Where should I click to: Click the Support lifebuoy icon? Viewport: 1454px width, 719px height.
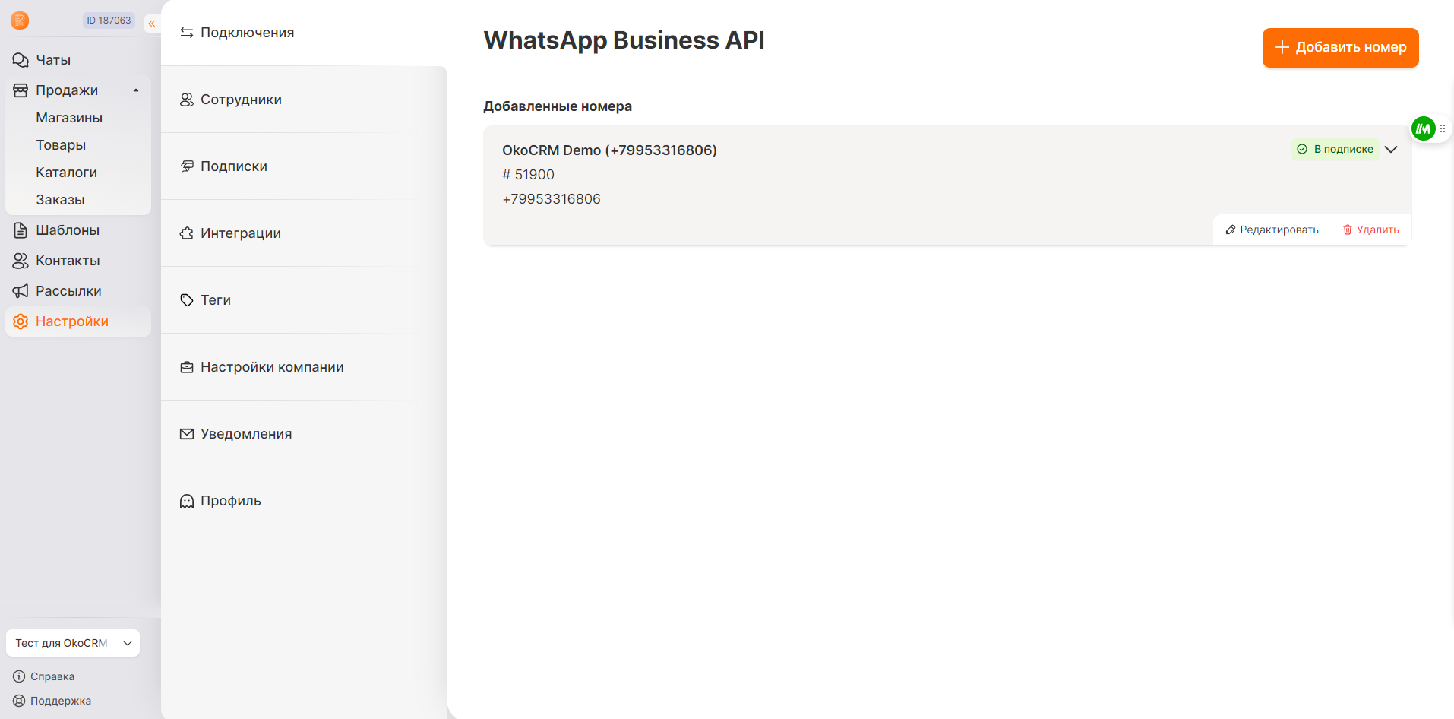pyautogui.click(x=19, y=701)
